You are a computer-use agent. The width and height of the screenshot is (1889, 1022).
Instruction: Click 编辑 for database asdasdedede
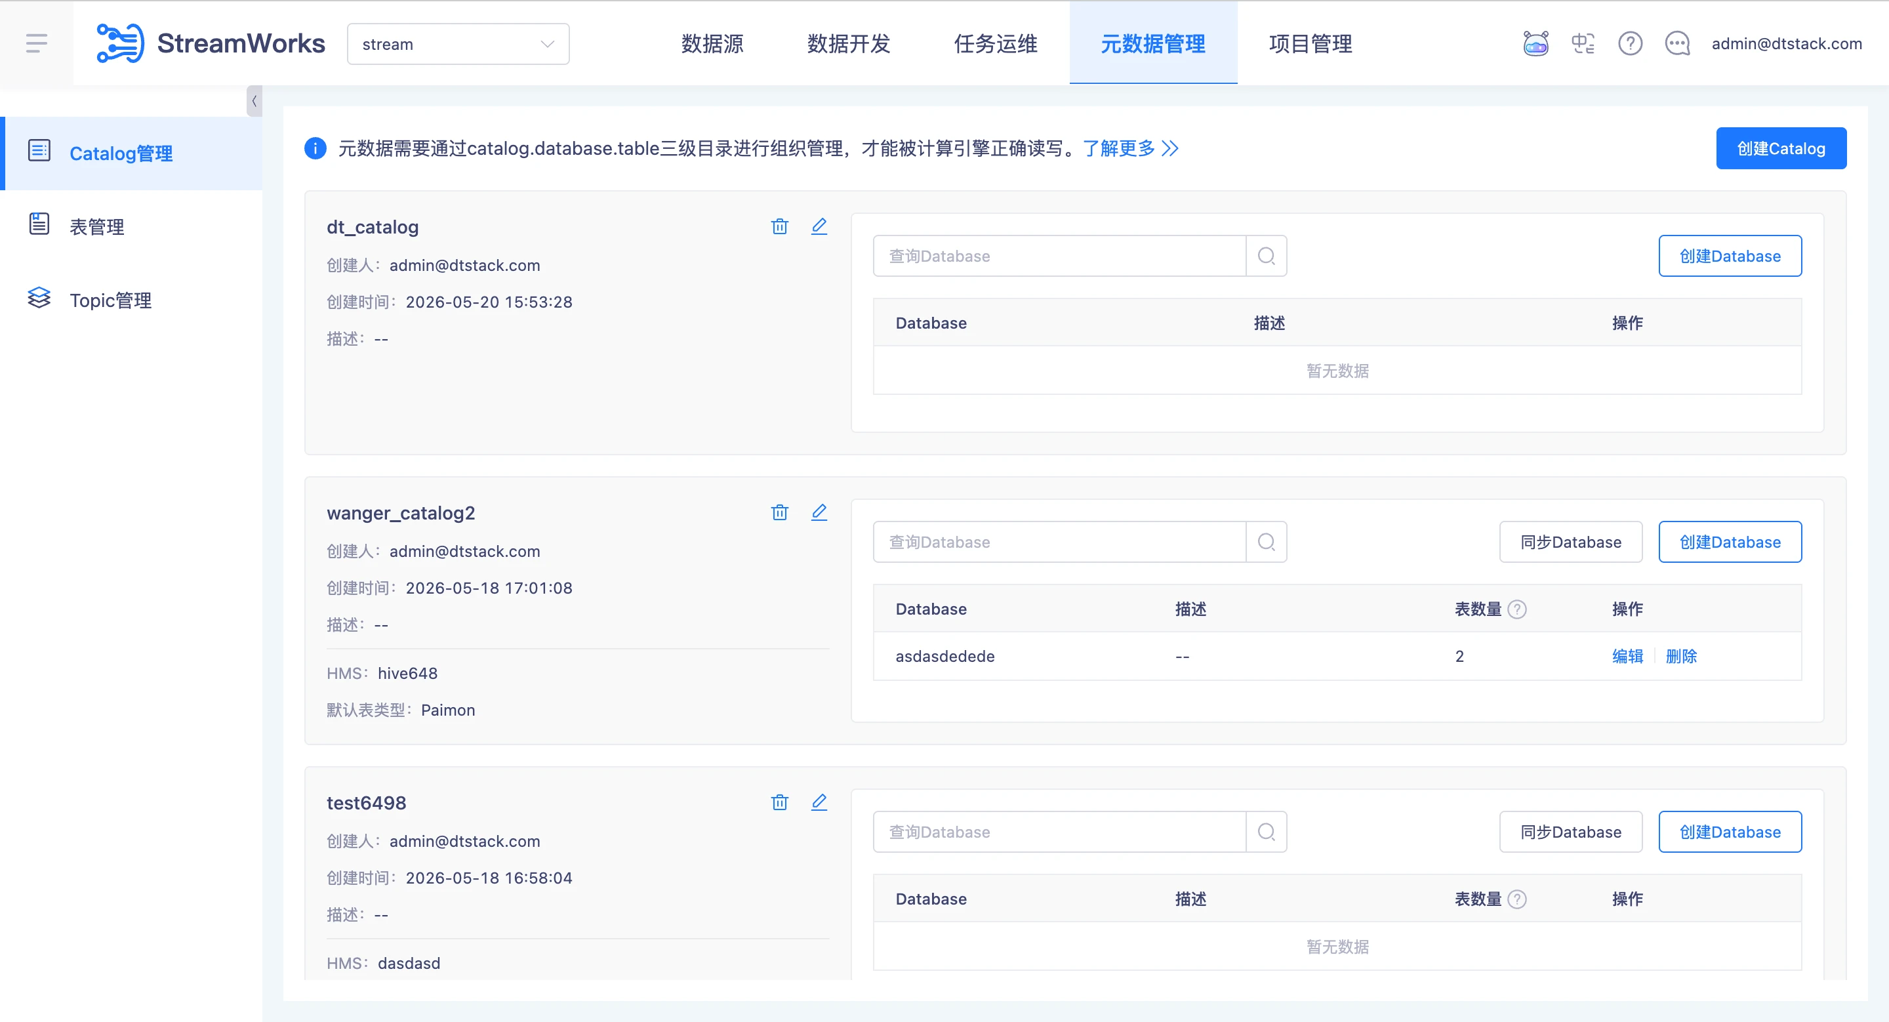[1627, 656]
